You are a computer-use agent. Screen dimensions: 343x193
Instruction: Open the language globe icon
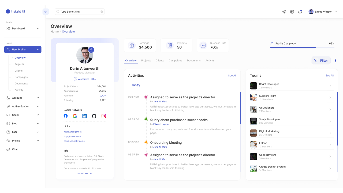point(292,12)
